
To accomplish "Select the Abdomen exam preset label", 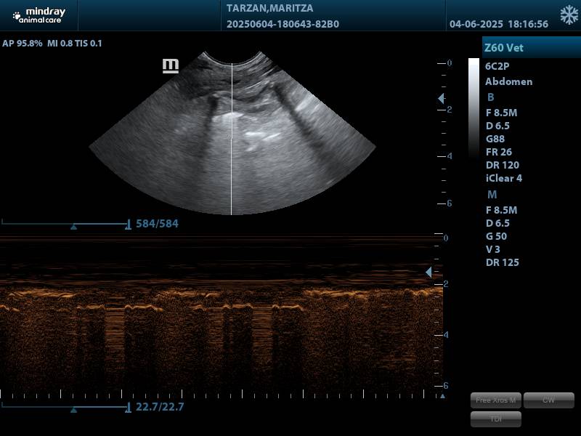I will (508, 81).
